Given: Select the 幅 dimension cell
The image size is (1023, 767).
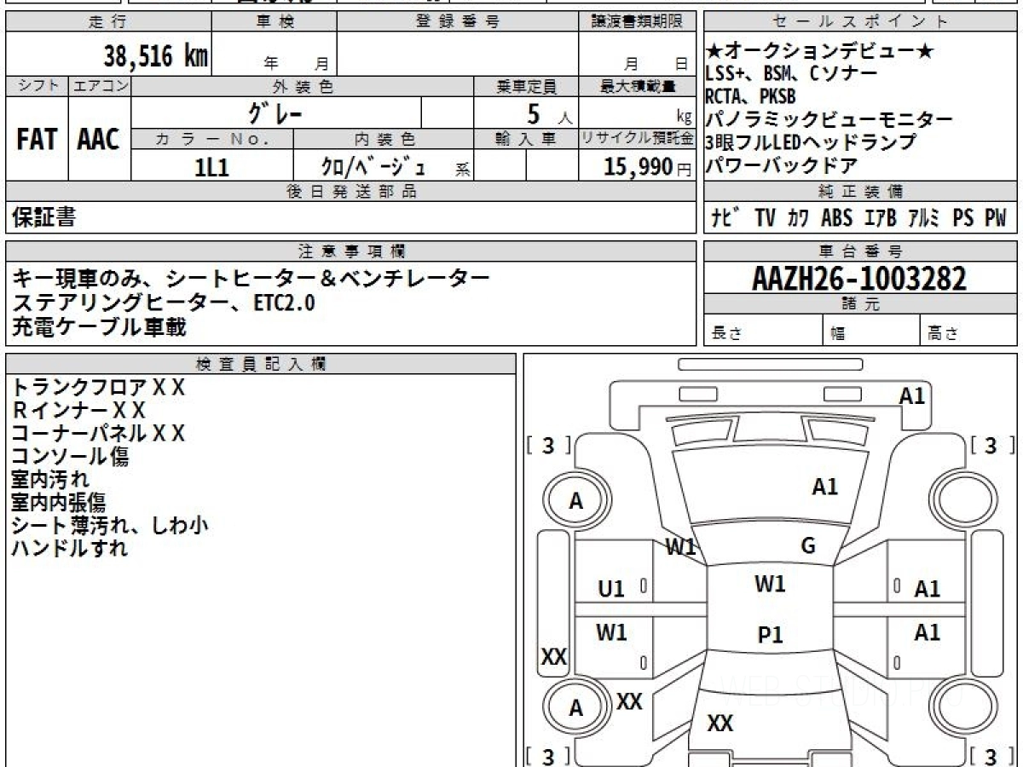Looking at the screenshot, I should pos(871,331).
